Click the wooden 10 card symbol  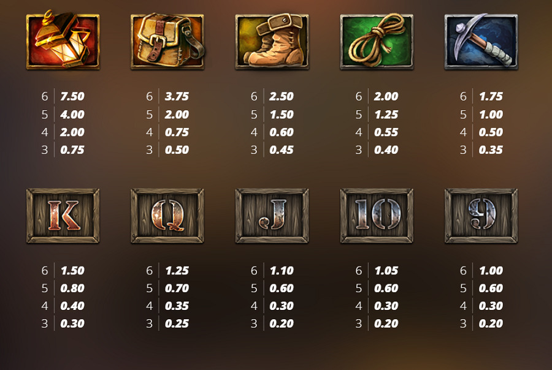(x=377, y=216)
